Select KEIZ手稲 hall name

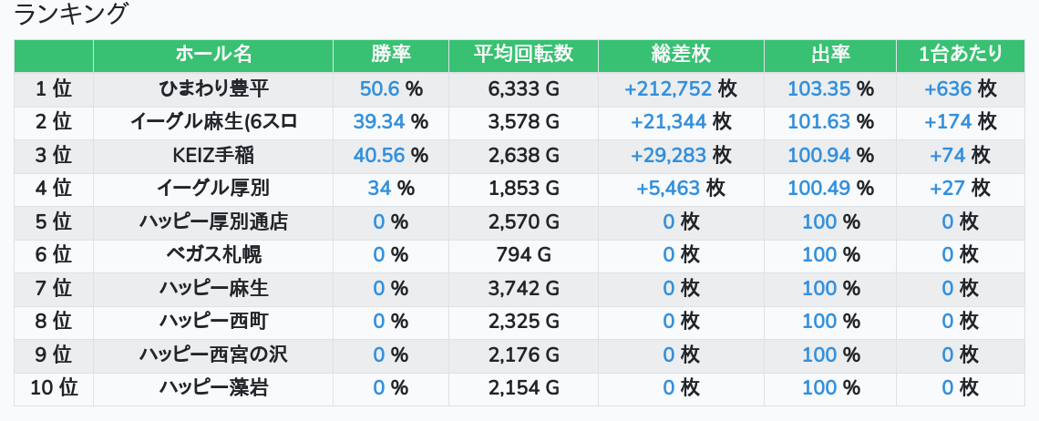click(x=213, y=156)
